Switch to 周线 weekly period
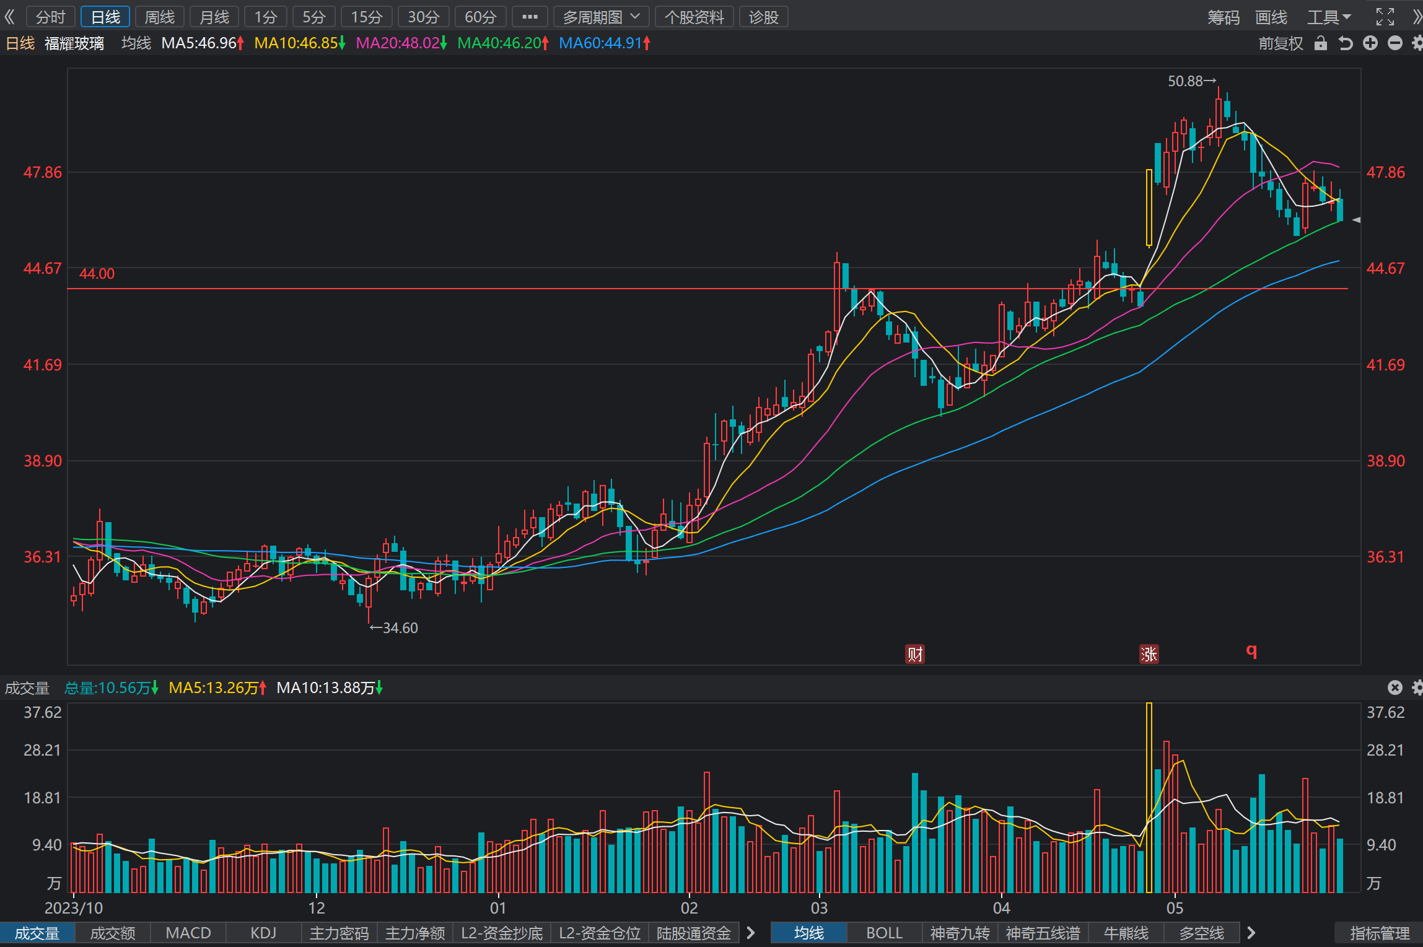The height and width of the screenshot is (947, 1423). tap(160, 17)
